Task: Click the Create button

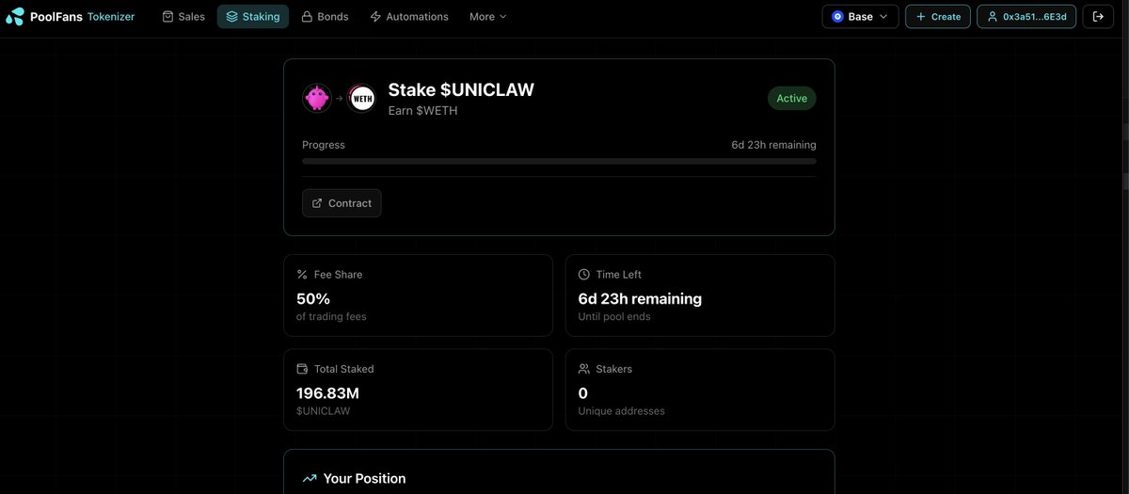Action: 938,16
